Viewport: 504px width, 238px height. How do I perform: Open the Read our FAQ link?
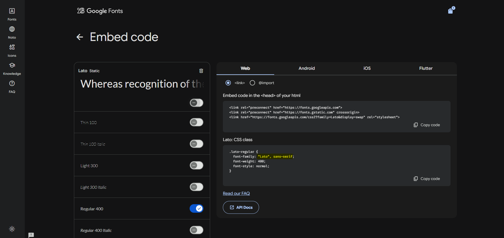236,194
